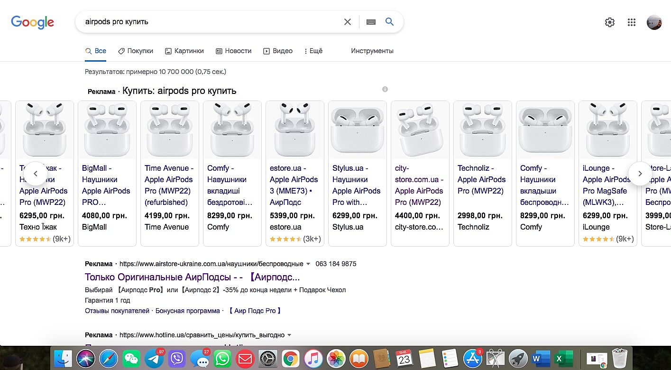The height and width of the screenshot is (370, 671).
Task: Click the blue magnifier search icon
Action: [389, 22]
